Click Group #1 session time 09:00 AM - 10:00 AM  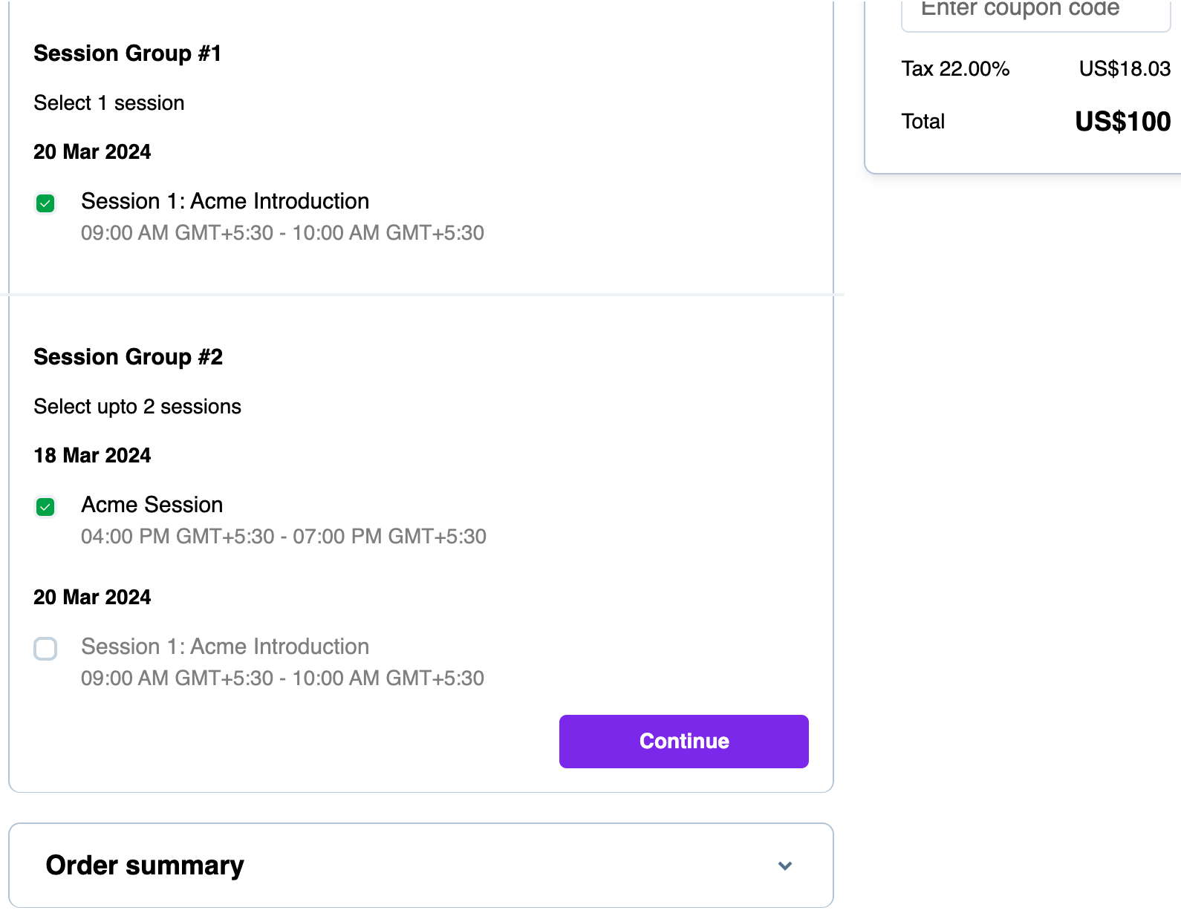tap(282, 233)
